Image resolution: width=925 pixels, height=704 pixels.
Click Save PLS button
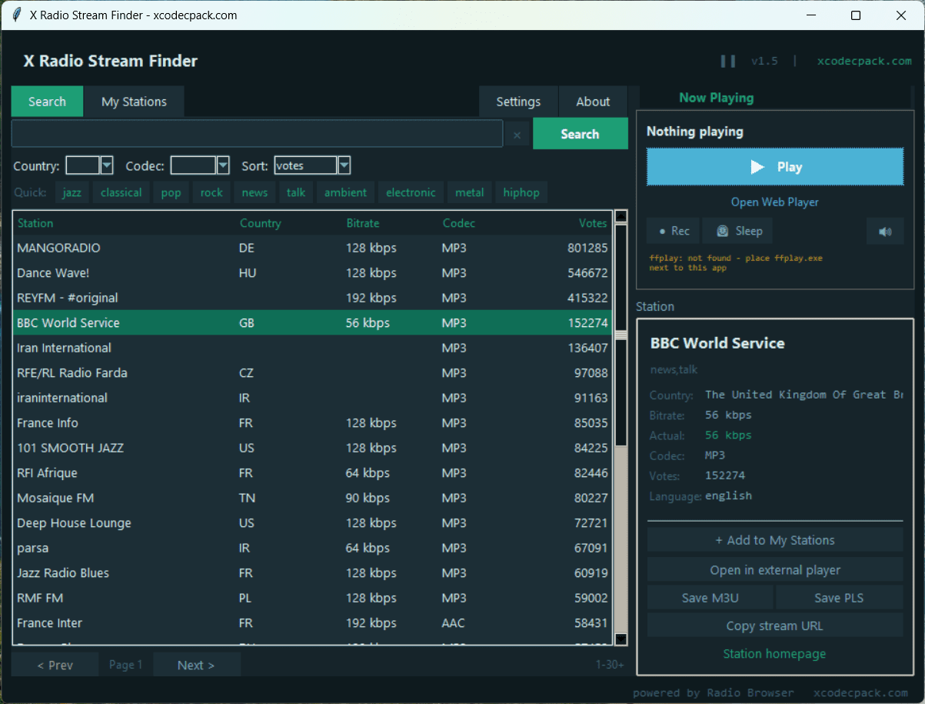[x=839, y=598]
